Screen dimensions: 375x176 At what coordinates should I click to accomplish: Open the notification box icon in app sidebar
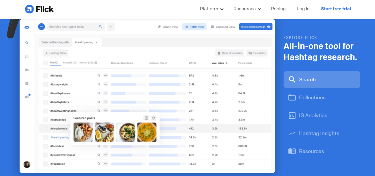click(x=28, y=96)
